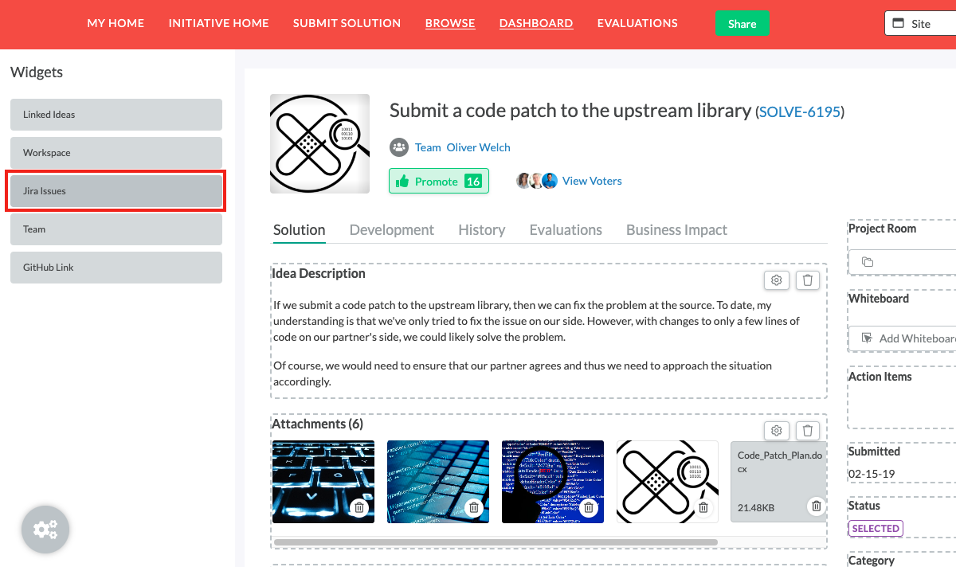Select the Team widget
The image size is (956, 567).
[x=116, y=229]
